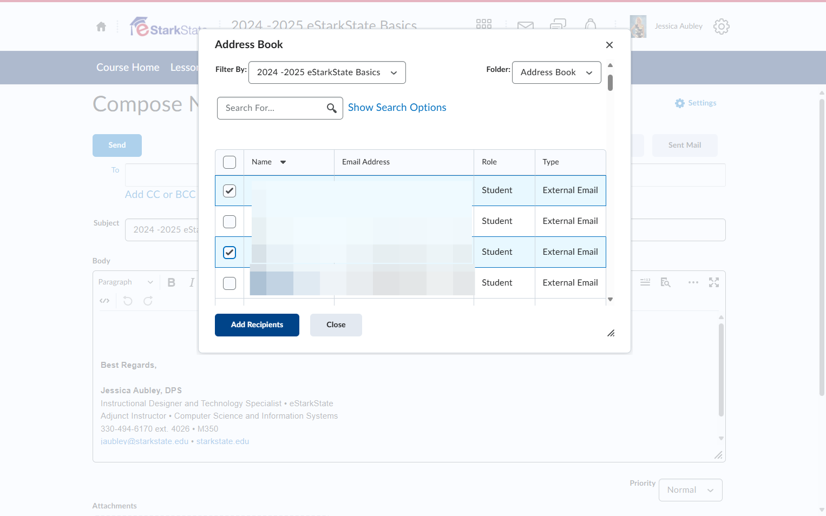Click the Jessica Aubley profile name
Image resolution: width=826 pixels, height=516 pixels.
click(x=679, y=27)
